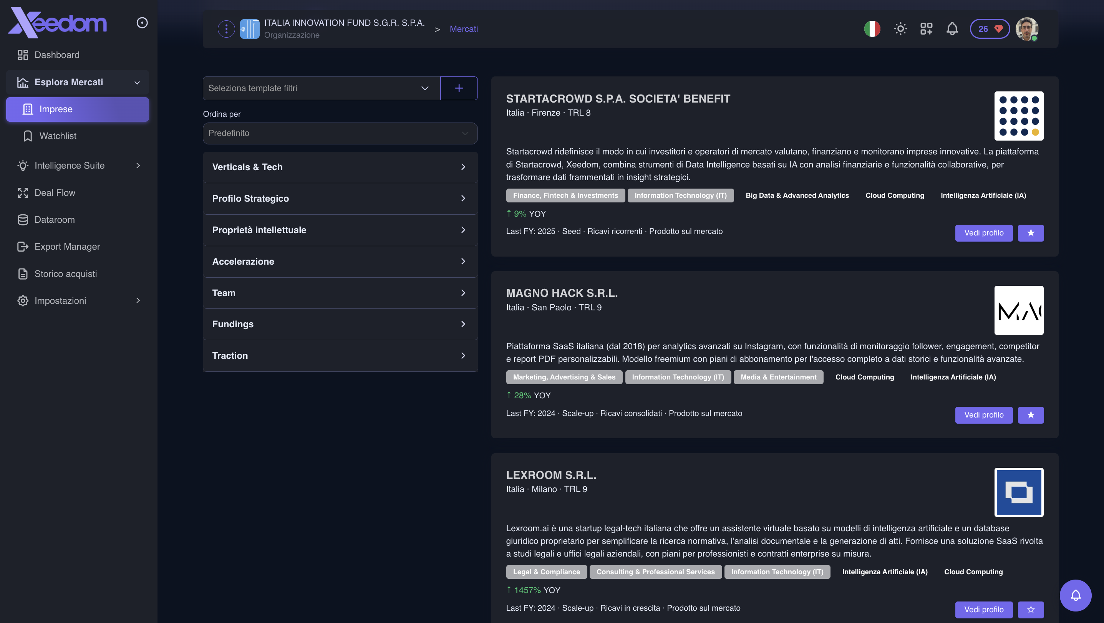This screenshot has width=1104, height=623.
Task: Click the LEXROOM S.R.L. company title
Action: [551, 475]
